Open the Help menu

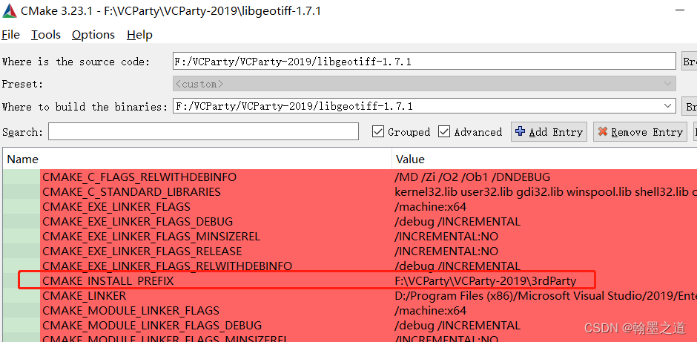click(x=139, y=35)
